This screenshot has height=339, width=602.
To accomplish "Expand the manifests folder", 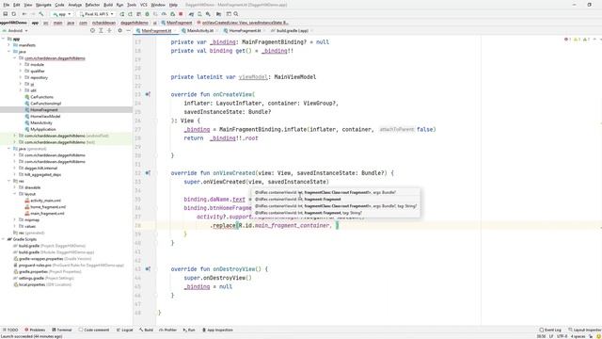I will pos(8,45).
